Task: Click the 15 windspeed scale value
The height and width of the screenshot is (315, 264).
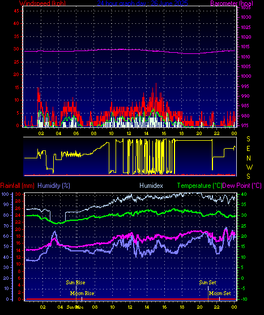Action: [x=16, y=87]
